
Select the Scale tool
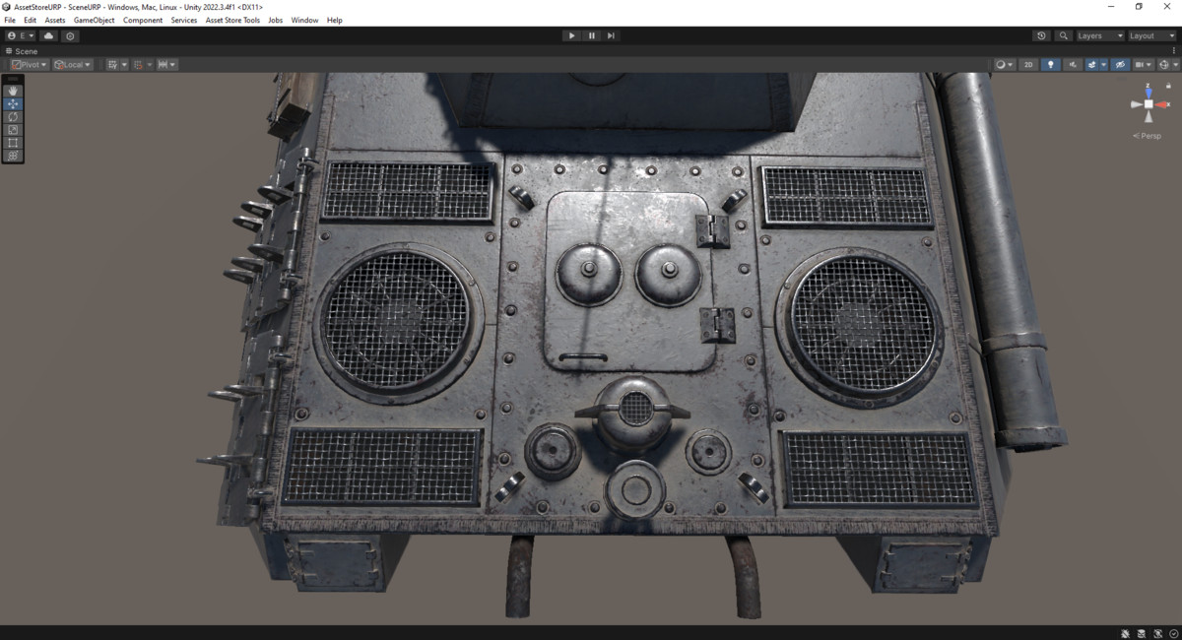point(12,129)
